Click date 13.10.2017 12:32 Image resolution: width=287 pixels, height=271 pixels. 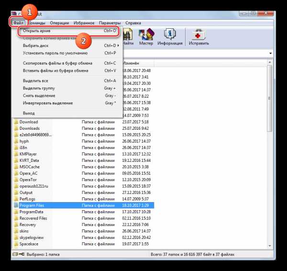[136, 154]
